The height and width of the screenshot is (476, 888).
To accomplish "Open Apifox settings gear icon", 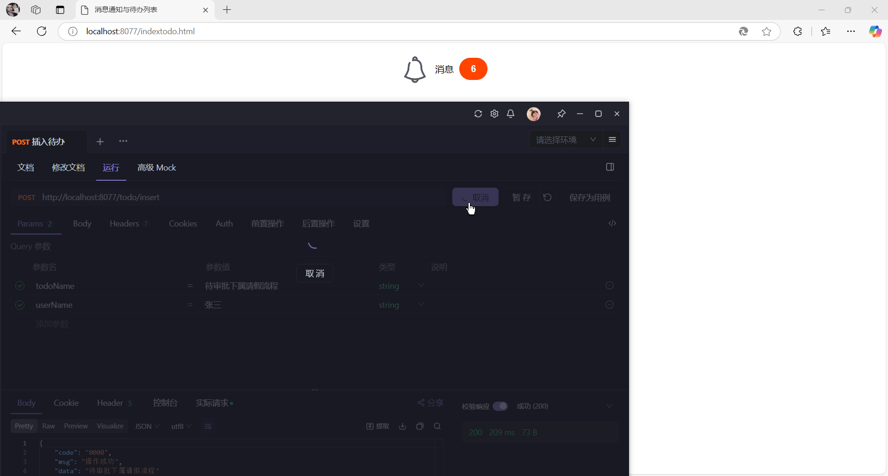I will pyautogui.click(x=494, y=114).
